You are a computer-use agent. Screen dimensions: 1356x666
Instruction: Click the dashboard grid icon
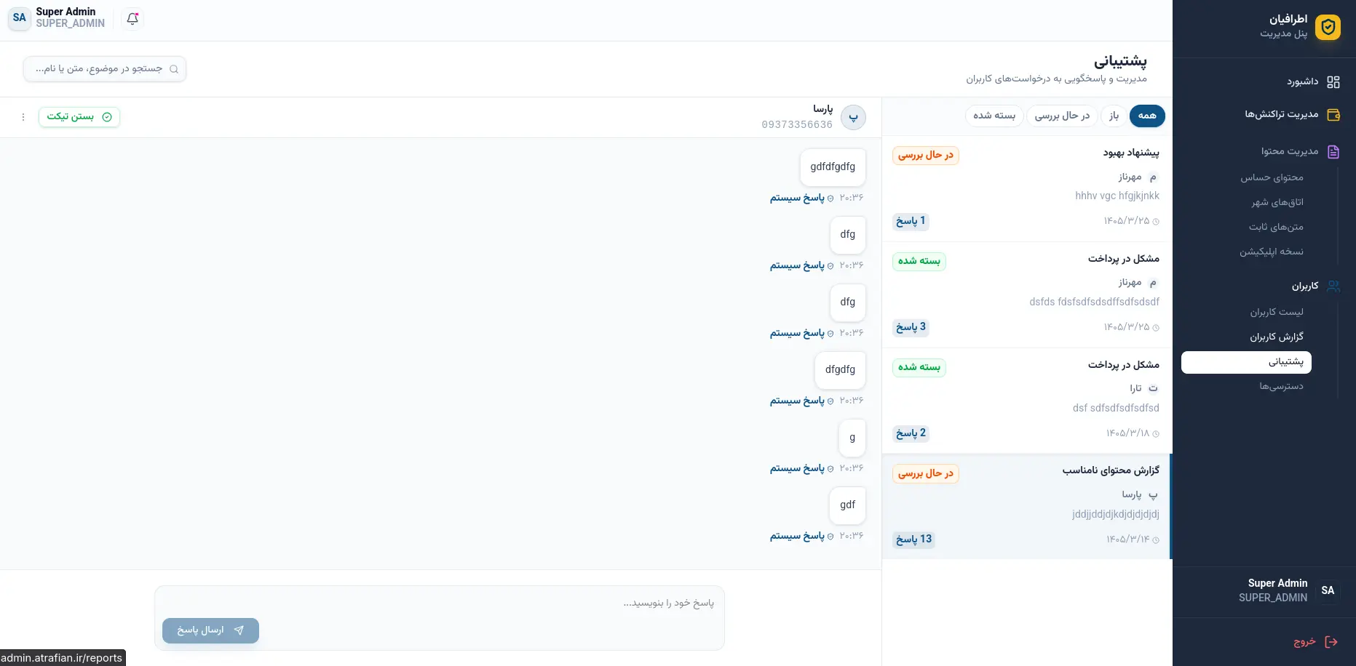[1333, 82]
